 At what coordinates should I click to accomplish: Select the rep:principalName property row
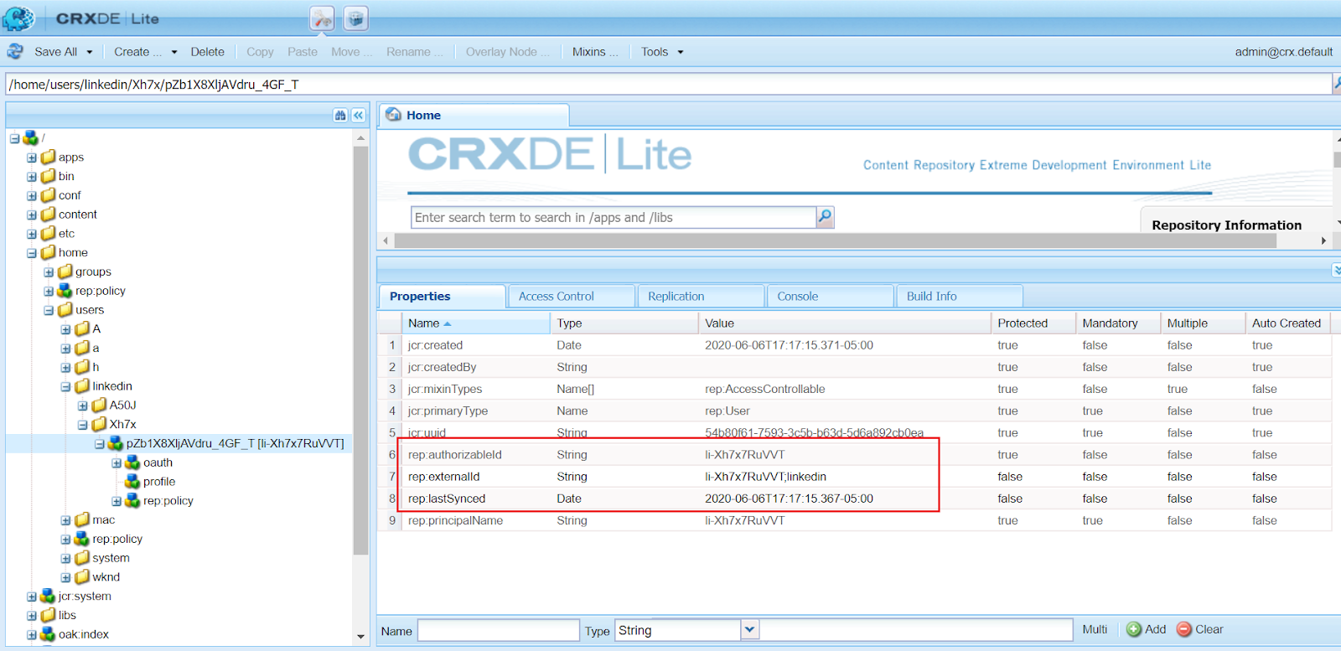pyautogui.click(x=854, y=520)
